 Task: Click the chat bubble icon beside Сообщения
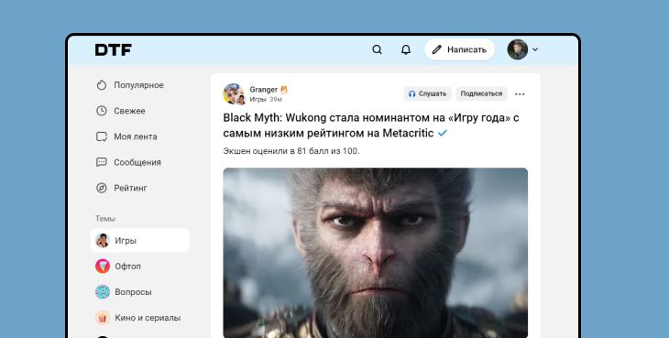pyautogui.click(x=102, y=162)
